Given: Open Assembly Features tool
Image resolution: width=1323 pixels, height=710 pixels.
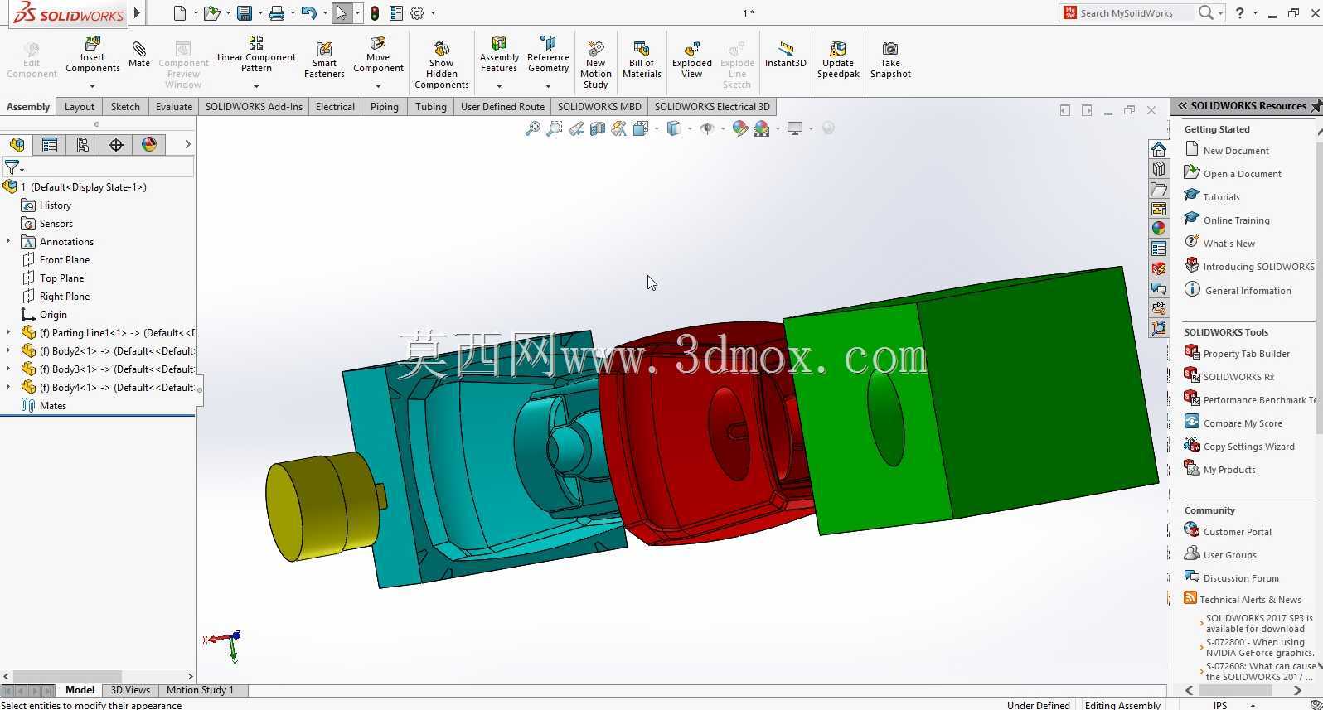Looking at the screenshot, I should click(499, 55).
